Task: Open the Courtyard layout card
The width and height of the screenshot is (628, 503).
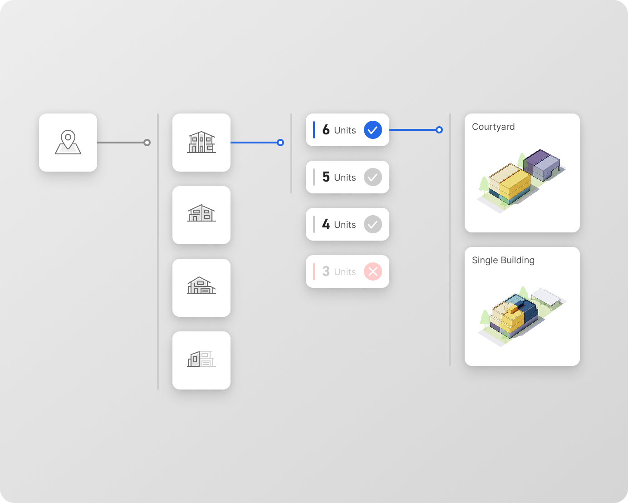Action: (522, 173)
